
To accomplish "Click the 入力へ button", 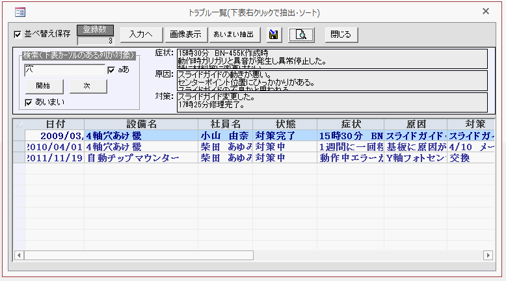I will pyautogui.click(x=141, y=34).
